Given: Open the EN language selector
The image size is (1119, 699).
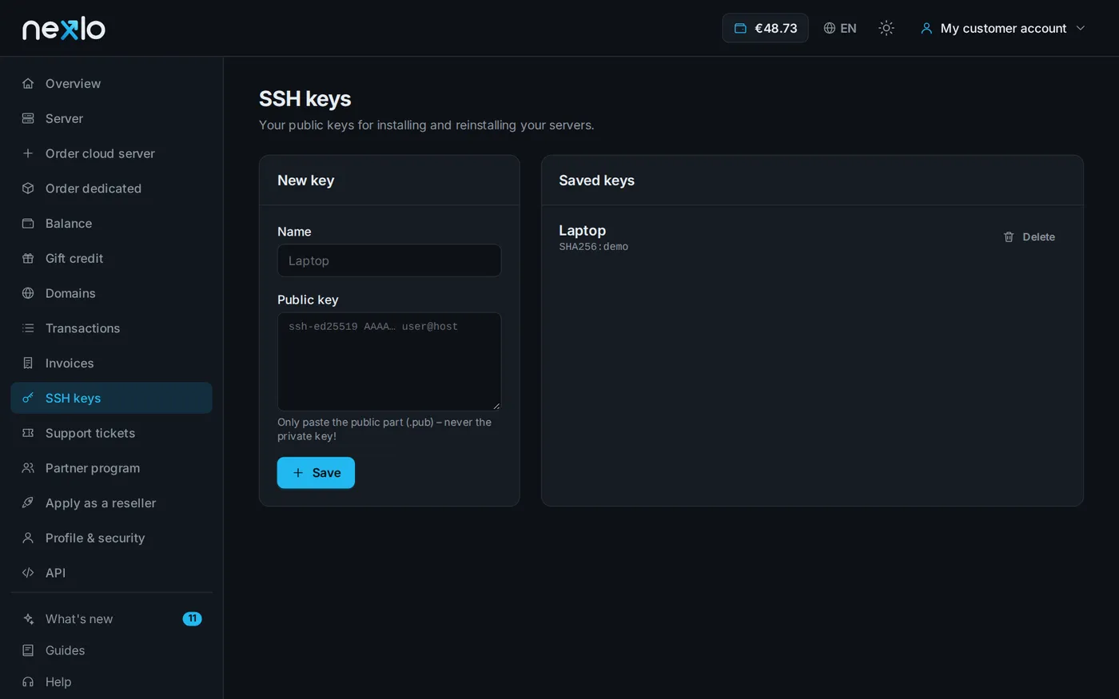Looking at the screenshot, I should point(840,28).
